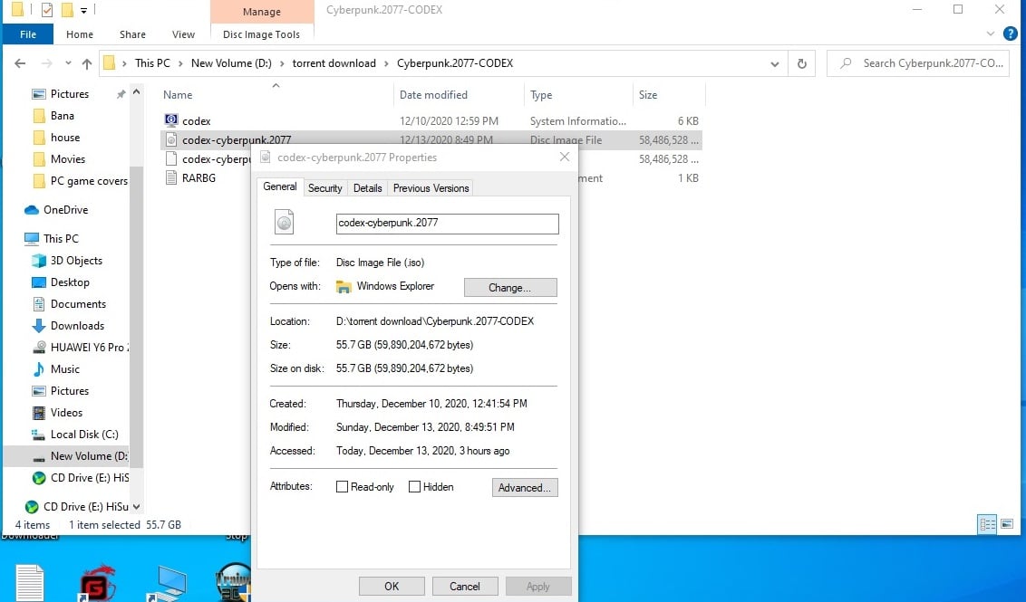Enable the Hidden checkbox

click(414, 487)
